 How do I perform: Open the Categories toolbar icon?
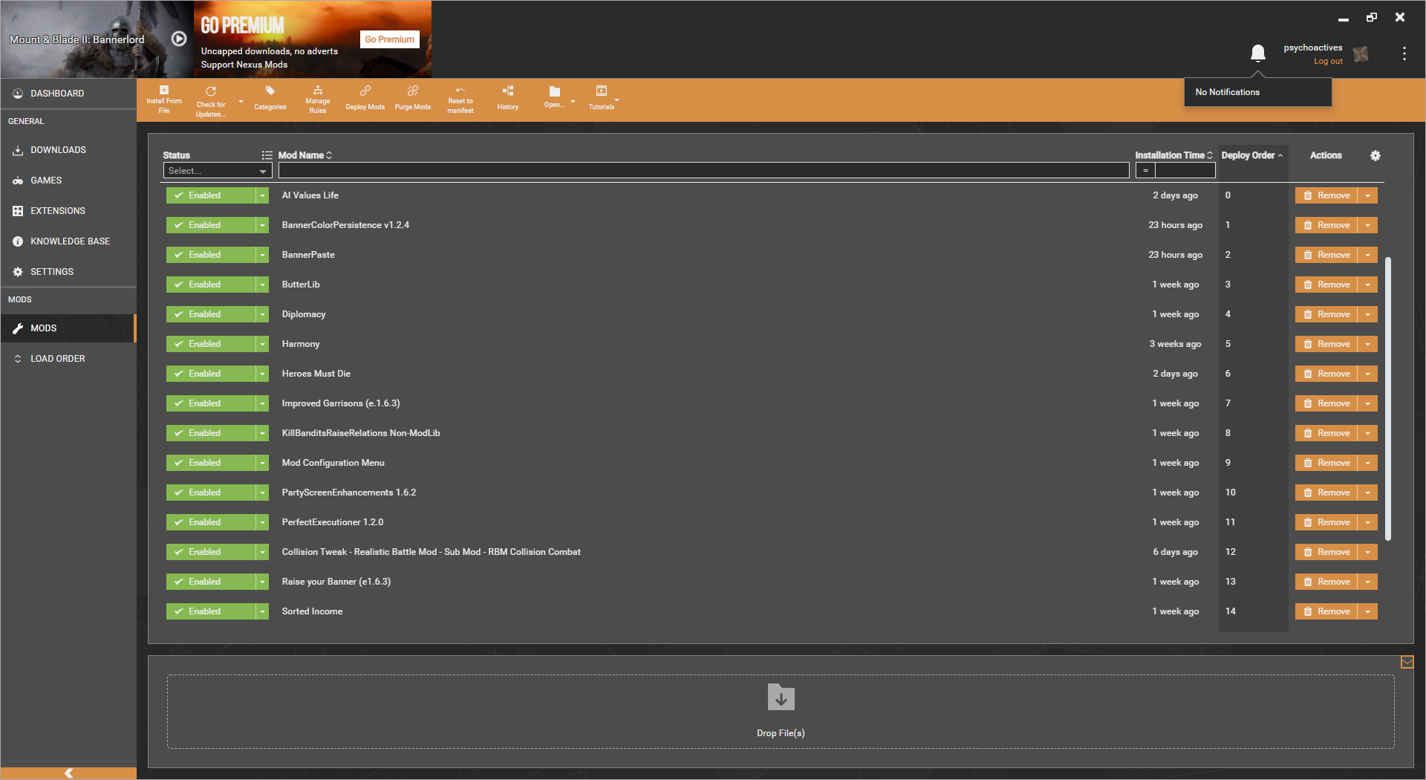[x=270, y=91]
